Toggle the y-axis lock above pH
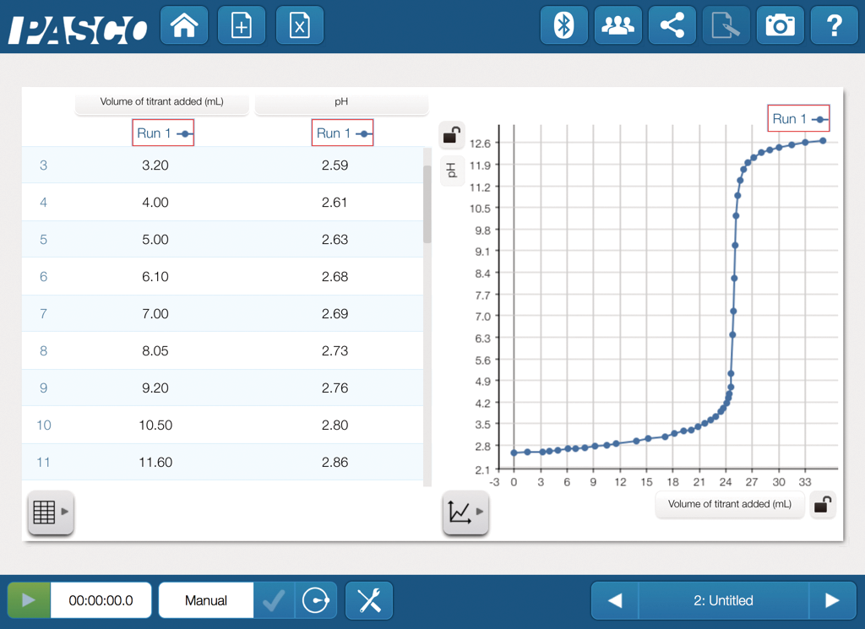 (452, 134)
